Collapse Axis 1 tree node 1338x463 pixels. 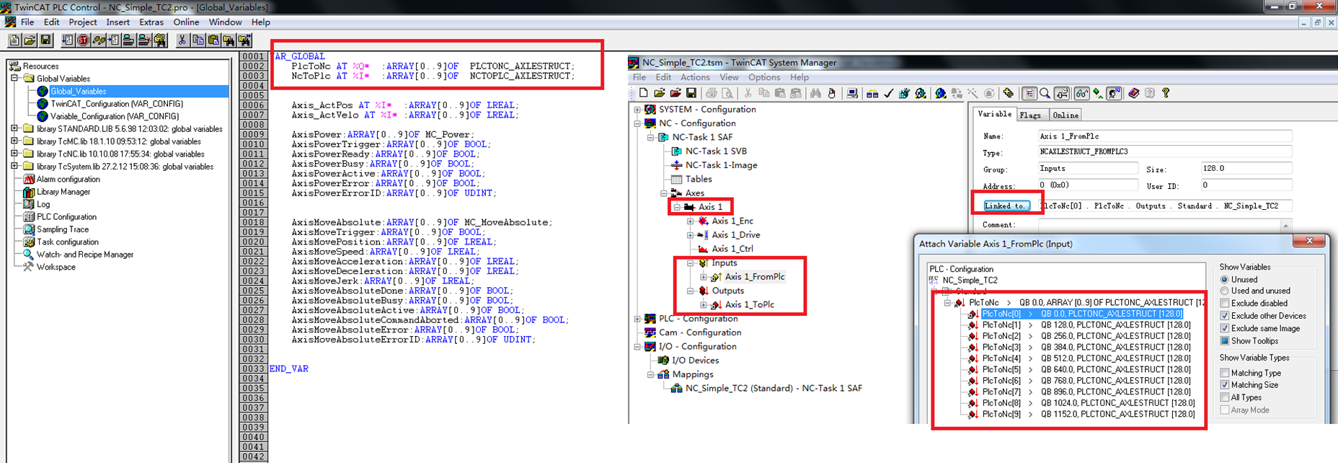pos(677,207)
